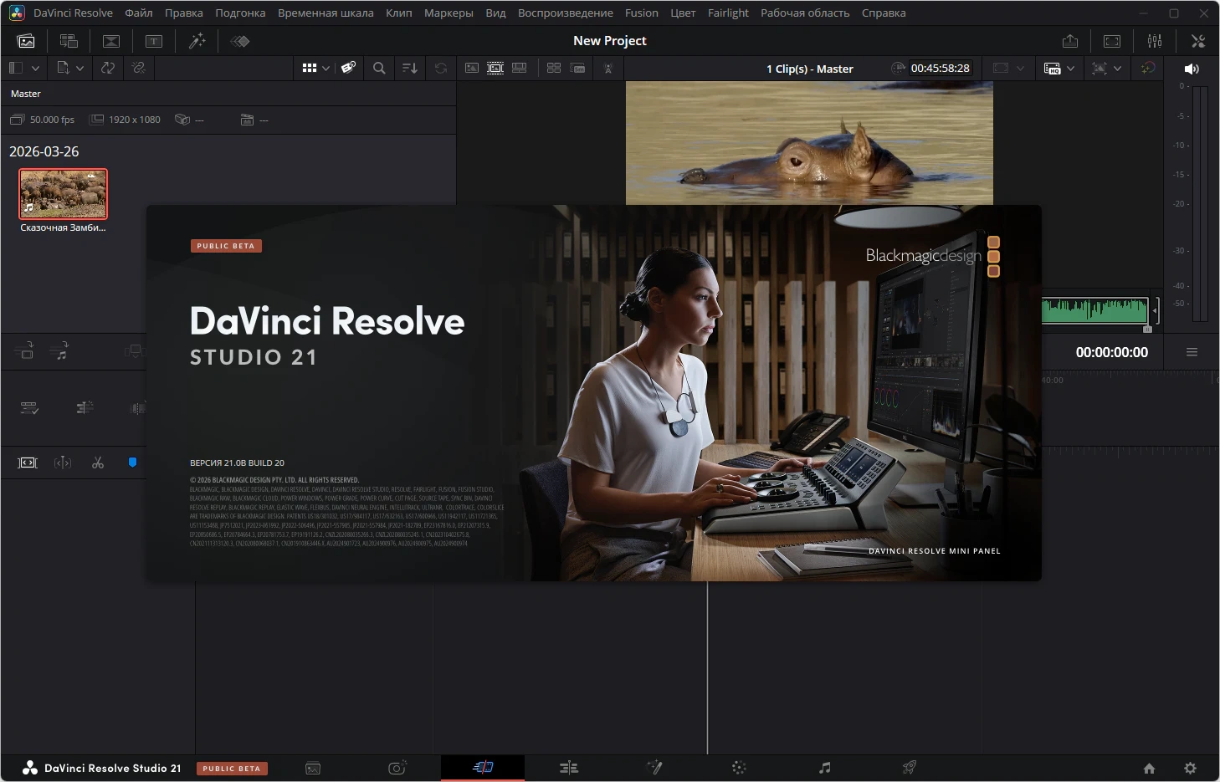1220x782 pixels.
Task: Open the Quick Export icon
Action: pos(1069,41)
